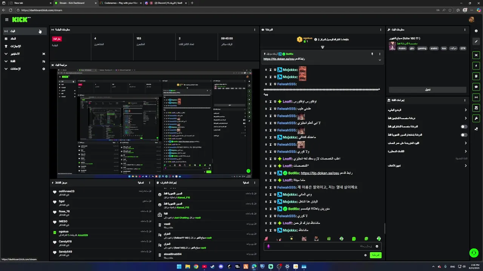Open the Kick hamburger menu
The height and width of the screenshot is (271, 483).
7,20
